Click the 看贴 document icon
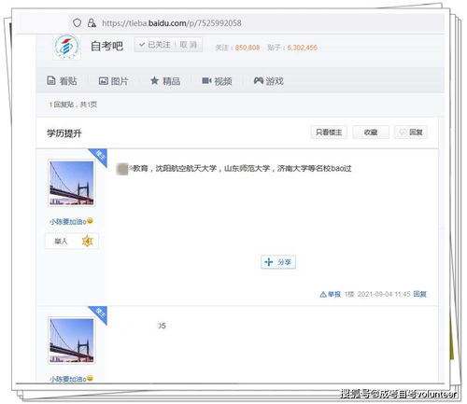The image size is (467, 404). click(x=51, y=80)
